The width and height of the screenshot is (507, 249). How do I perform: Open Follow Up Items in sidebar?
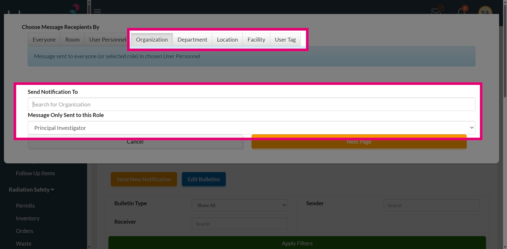click(35, 173)
